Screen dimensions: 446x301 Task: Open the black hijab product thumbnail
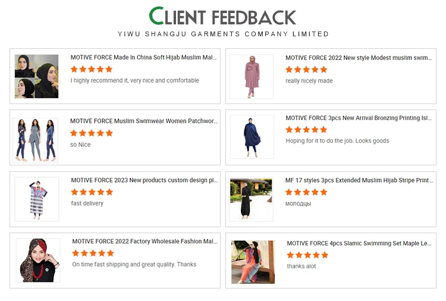pyautogui.click(x=36, y=76)
